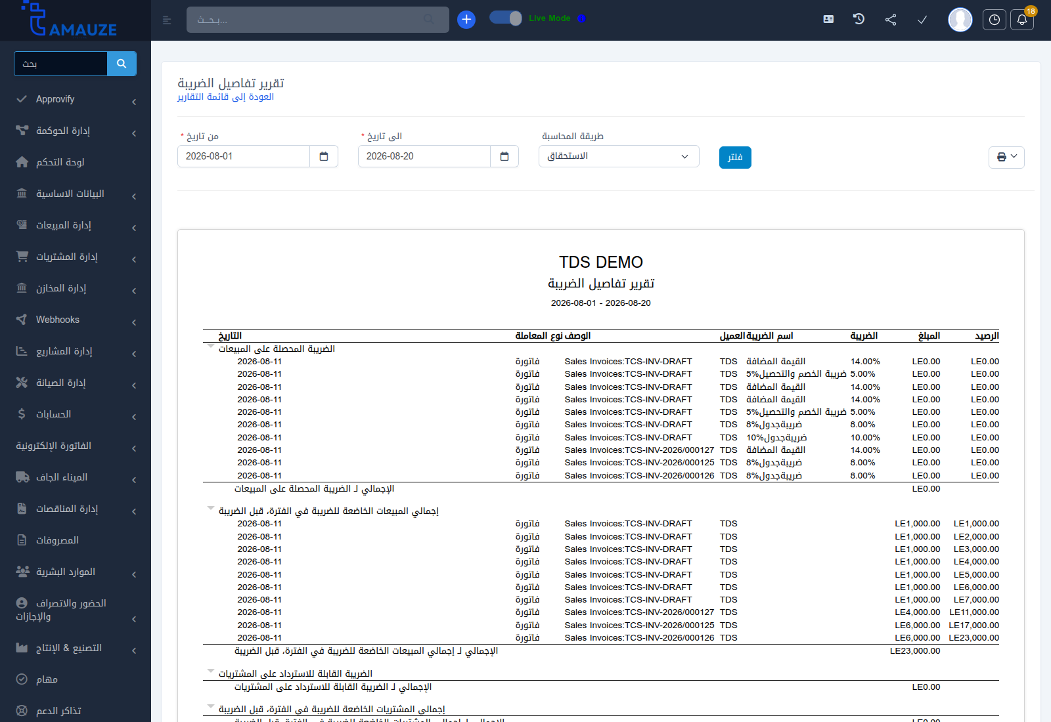Expand إدارة الحوكمة sidebar menu
The width and height of the screenshot is (1051, 722).
(76, 131)
